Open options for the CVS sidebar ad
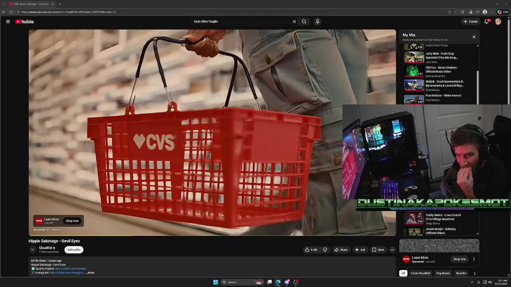The width and height of the screenshot is (511, 287). coord(474,259)
